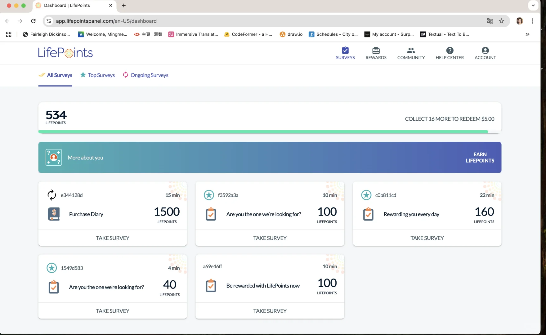This screenshot has height=335, width=546.
Task: Open the My account - Surp... bookmark
Action: pyautogui.click(x=389, y=34)
